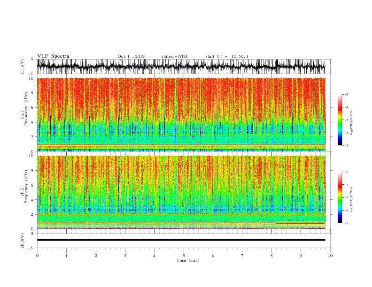Select the date text "Oct. 1 , 2019"
Screen dimensions: 372x287
[x=131, y=56]
